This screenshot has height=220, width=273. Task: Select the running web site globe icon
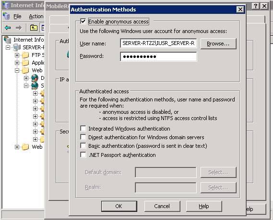[35, 86]
